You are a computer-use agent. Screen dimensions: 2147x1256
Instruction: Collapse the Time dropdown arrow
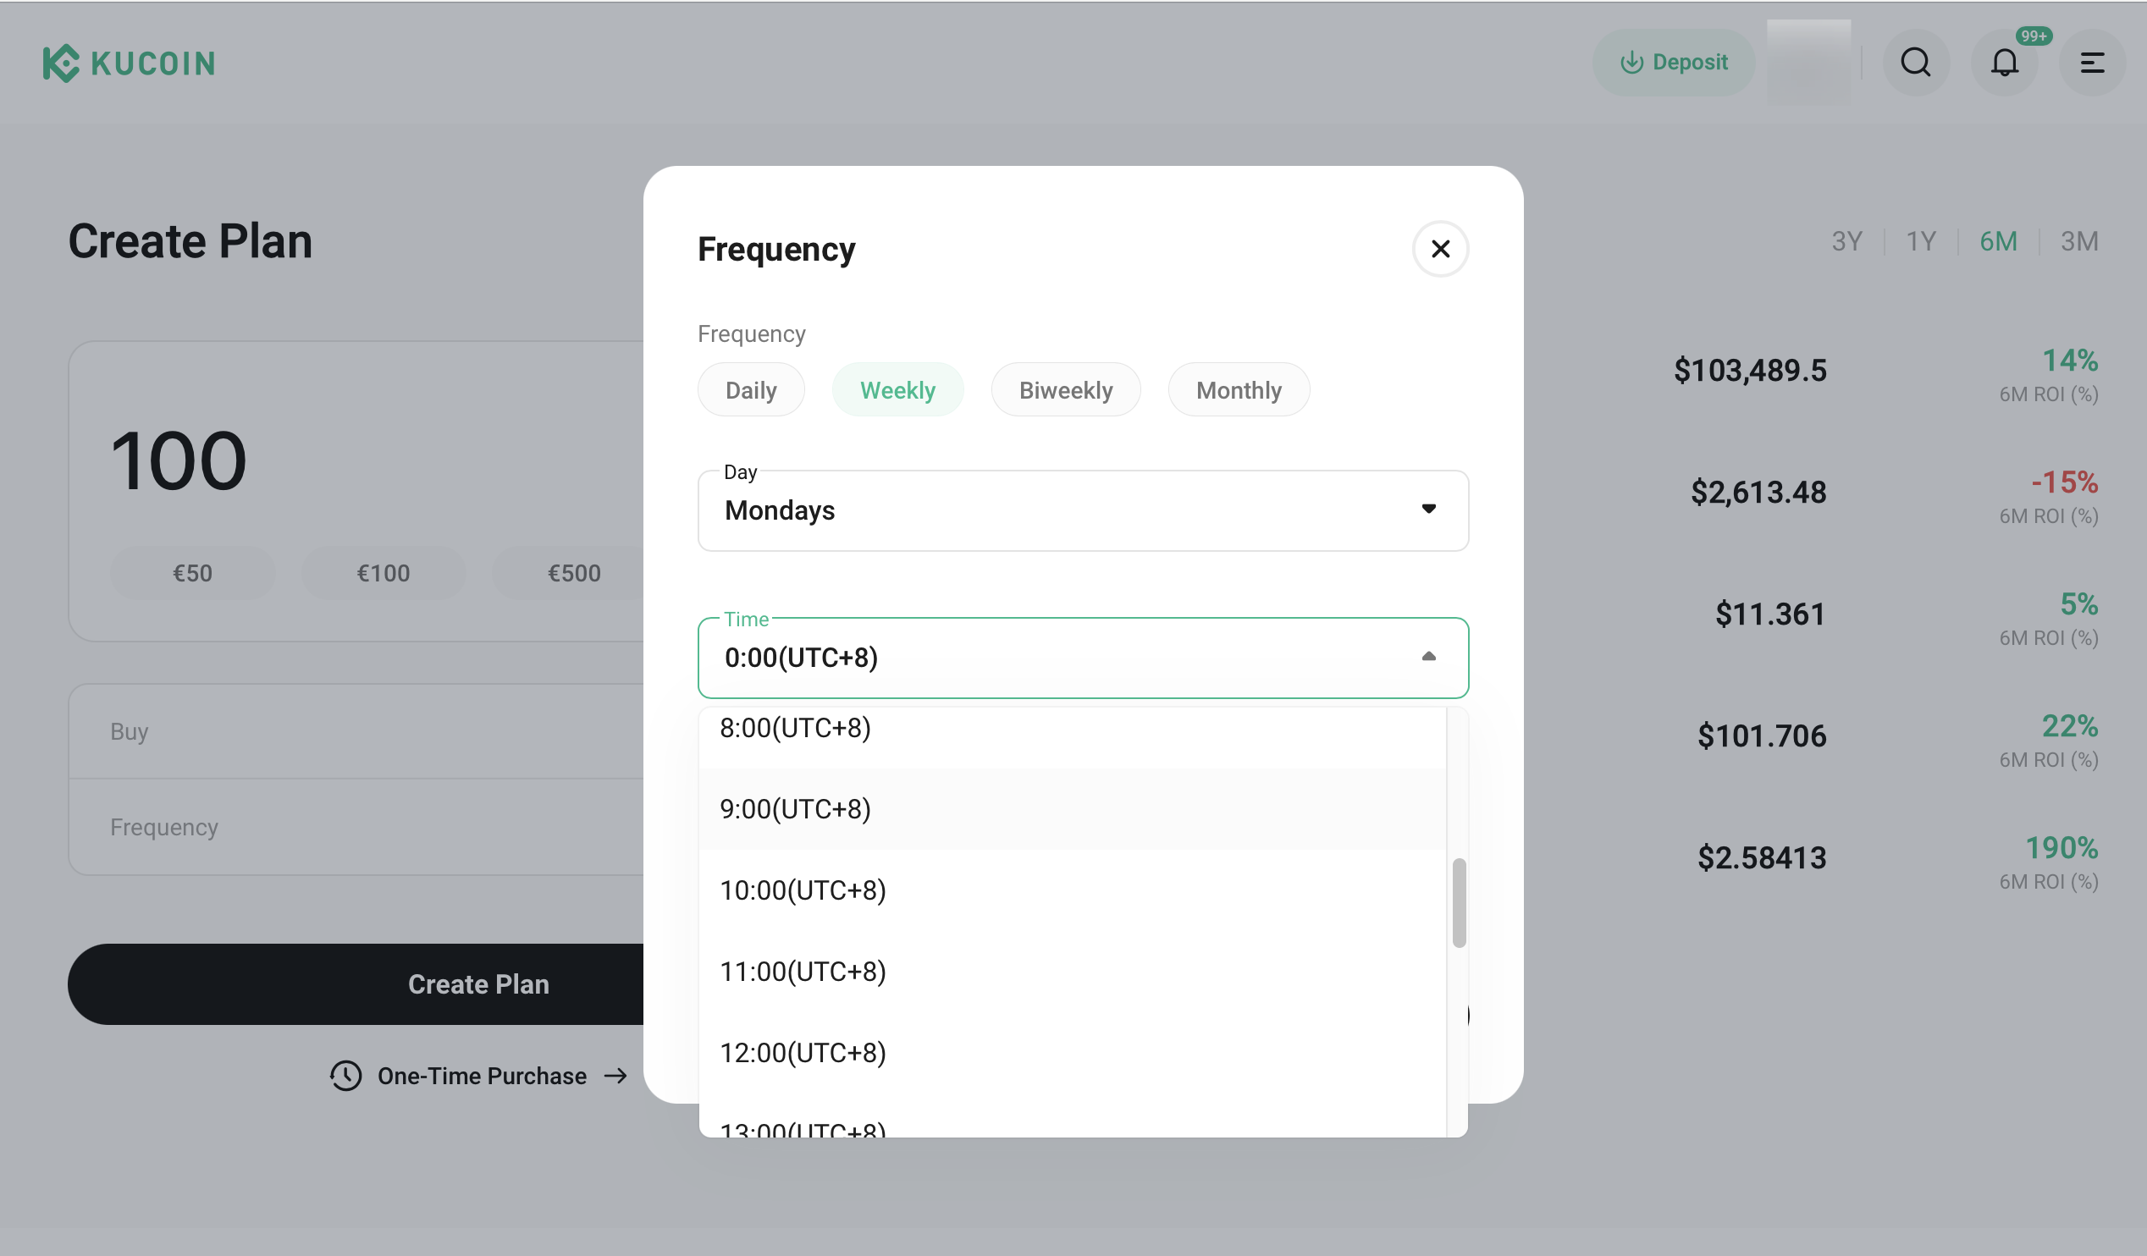[1429, 657]
